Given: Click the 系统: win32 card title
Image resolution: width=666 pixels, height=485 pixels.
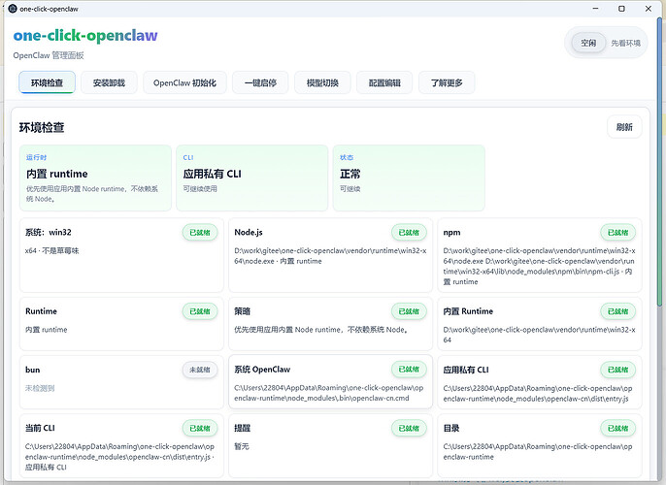Looking at the screenshot, I should coord(49,232).
